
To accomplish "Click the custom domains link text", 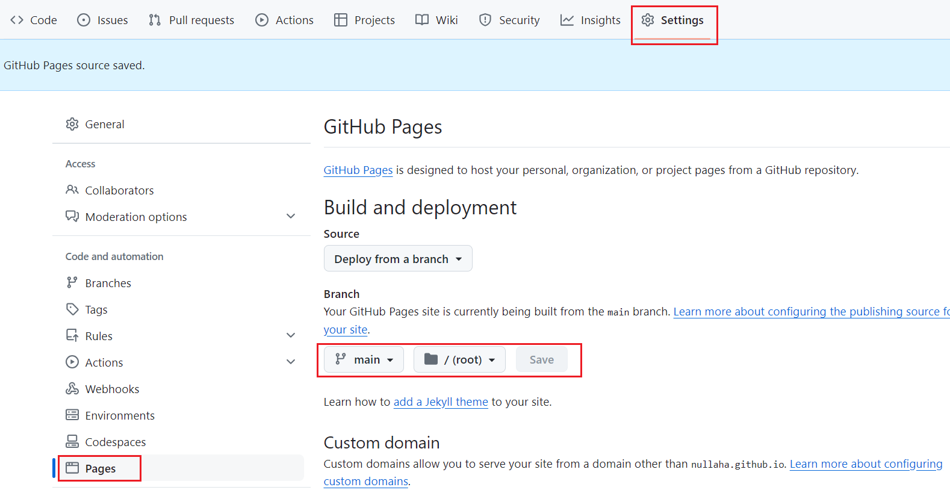I will [366, 482].
